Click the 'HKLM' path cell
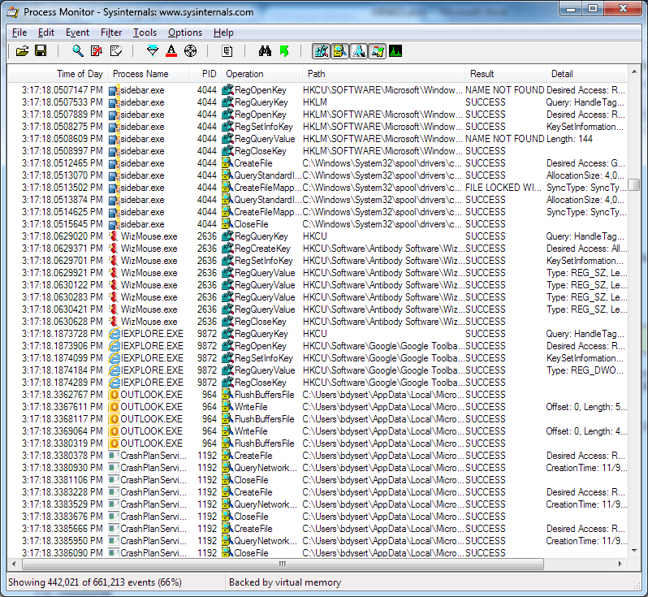This screenshot has height=597, width=648. coord(315,102)
